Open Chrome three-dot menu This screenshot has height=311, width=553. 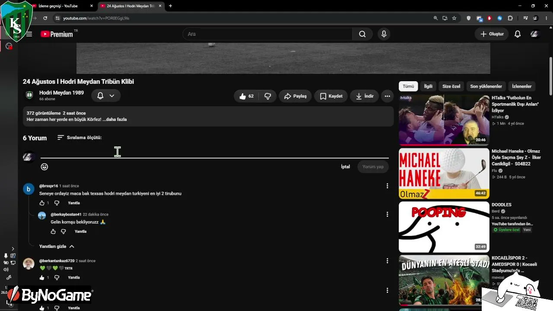point(547,18)
